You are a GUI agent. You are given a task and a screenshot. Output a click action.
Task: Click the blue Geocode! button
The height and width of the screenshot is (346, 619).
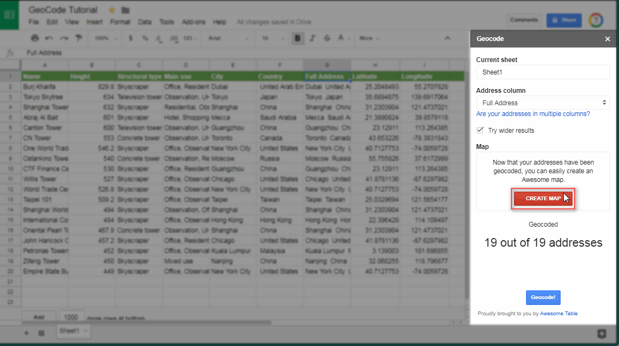tap(543, 297)
